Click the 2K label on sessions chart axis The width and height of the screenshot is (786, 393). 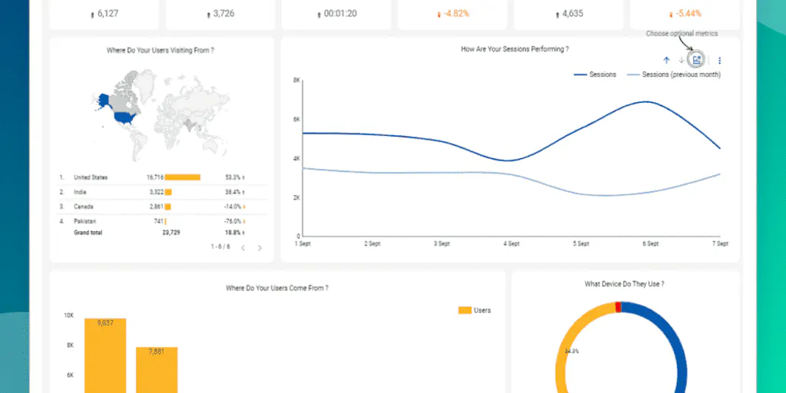point(296,197)
